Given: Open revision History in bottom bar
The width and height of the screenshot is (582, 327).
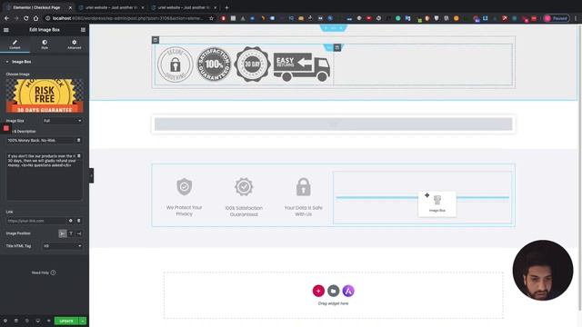Looking at the screenshot, I should [26, 321].
